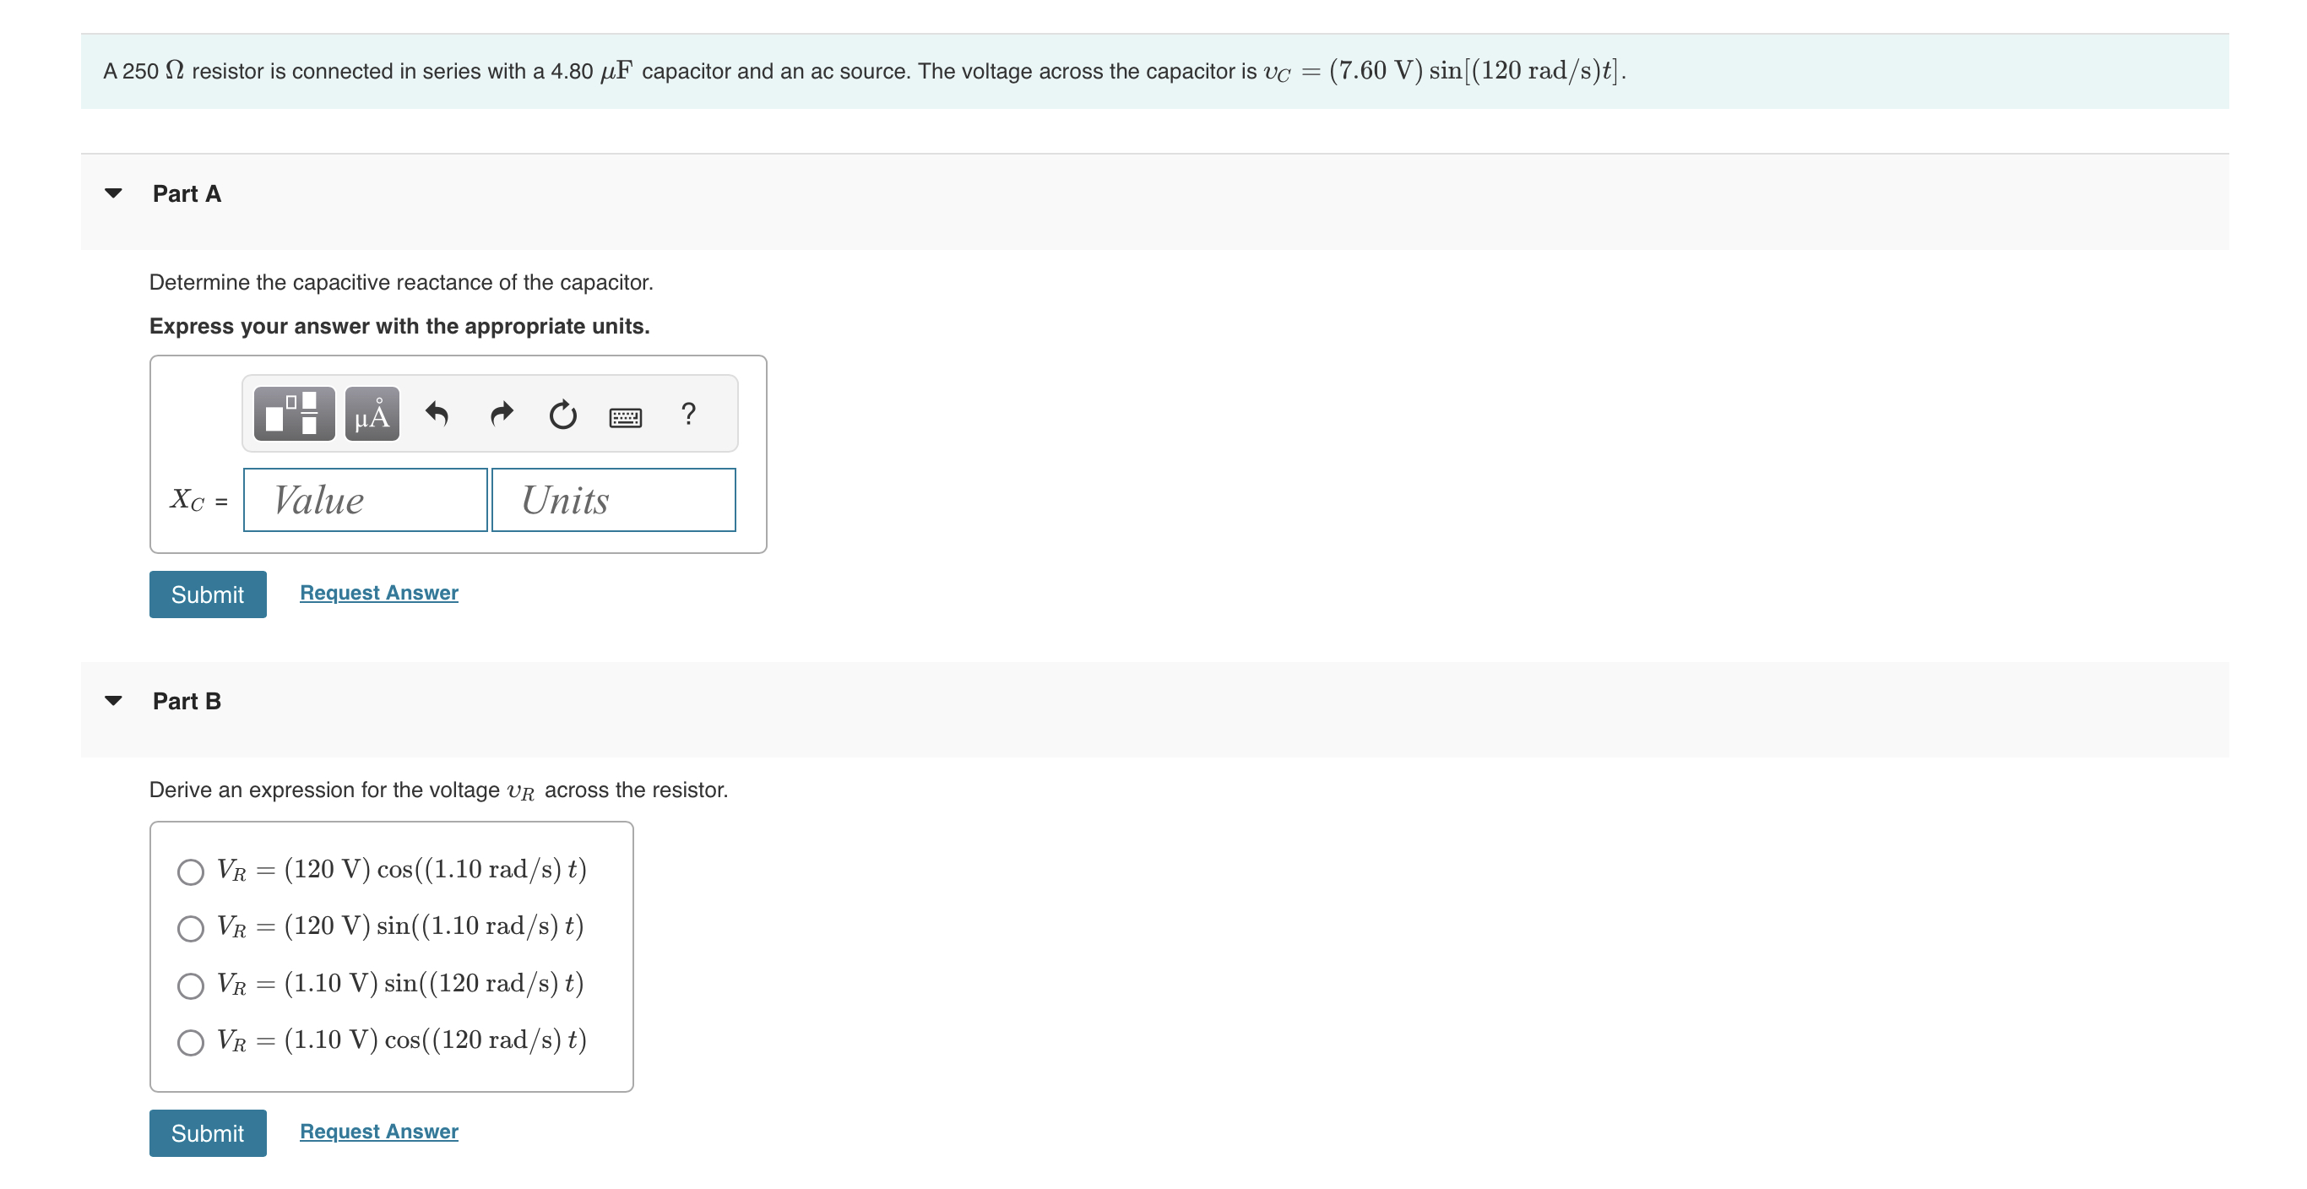Click the reset circular arrow icon
The image size is (2307, 1189).
(562, 415)
